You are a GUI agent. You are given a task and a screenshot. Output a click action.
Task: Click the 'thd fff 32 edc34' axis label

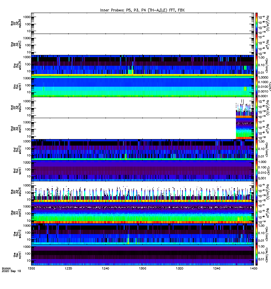click(x=16, y=108)
